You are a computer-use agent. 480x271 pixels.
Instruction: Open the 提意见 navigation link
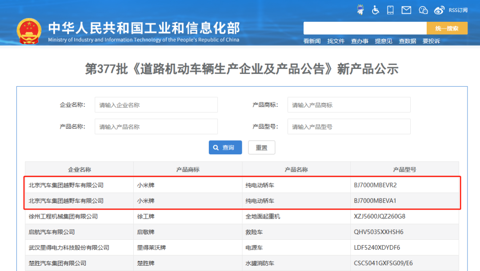point(384,41)
